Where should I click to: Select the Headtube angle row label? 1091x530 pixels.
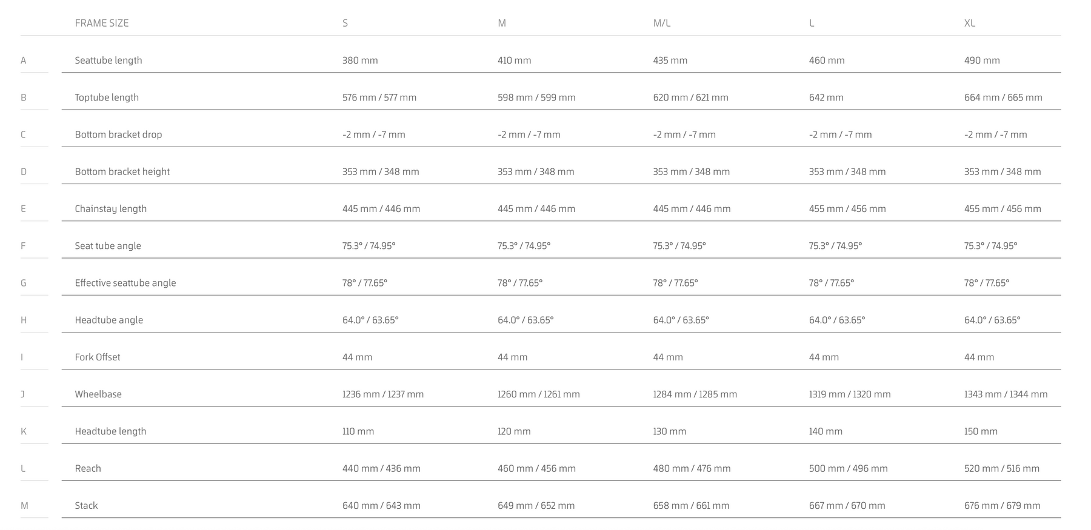coord(109,320)
